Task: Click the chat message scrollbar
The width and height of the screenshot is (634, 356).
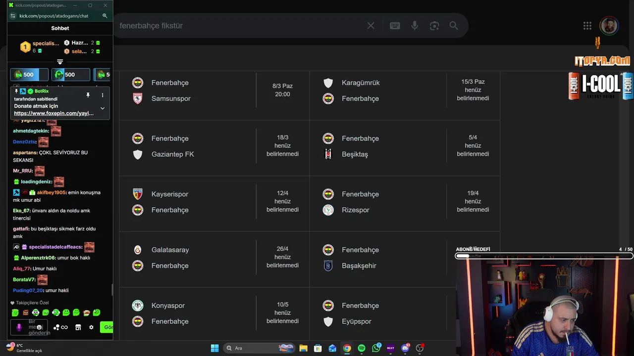Action: coord(111,290)
